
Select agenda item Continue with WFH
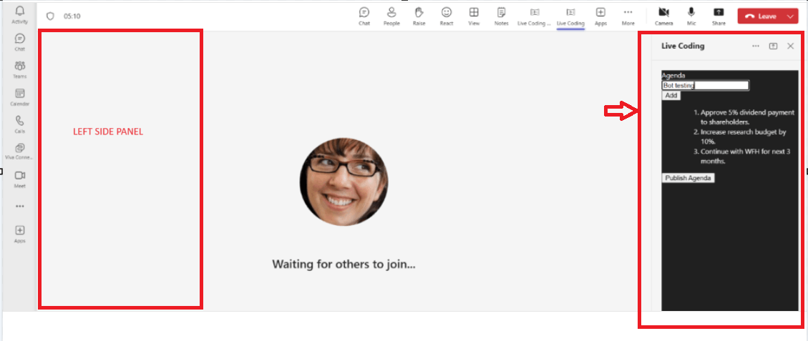click(x=747, y=156)
